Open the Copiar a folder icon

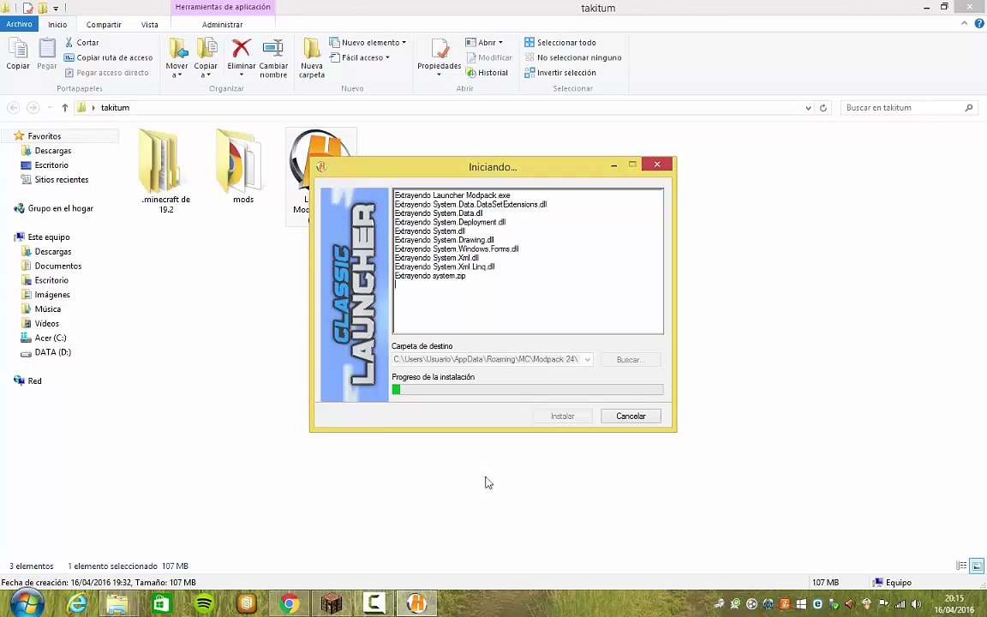click(x=206, y=57)
